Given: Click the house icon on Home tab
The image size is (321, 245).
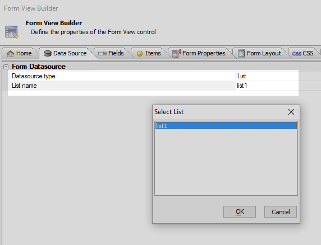Looking at the screenshot, I should (11, 54).
